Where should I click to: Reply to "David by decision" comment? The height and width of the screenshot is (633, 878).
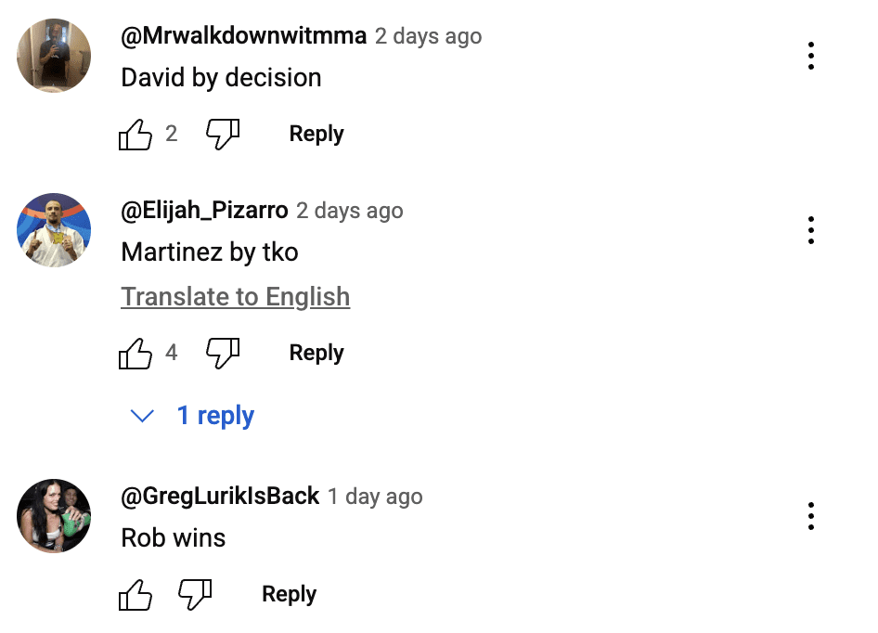(x=316, y=134)
